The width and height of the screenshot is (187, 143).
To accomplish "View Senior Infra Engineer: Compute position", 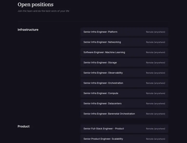I will 124,93.
